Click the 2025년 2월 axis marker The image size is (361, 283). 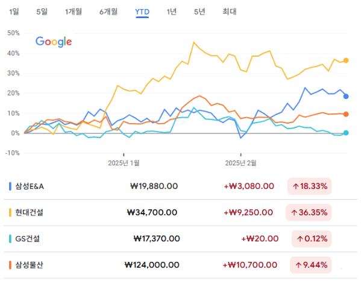[240, 163]
